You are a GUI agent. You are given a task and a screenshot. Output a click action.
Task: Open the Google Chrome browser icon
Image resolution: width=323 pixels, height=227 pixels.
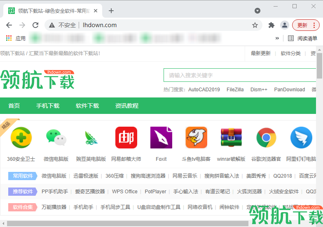click(266, 137)
